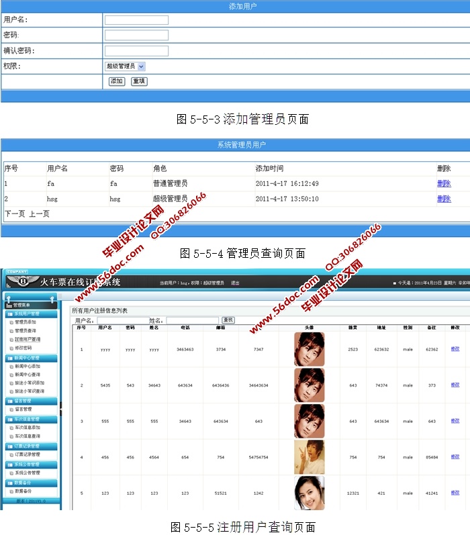
Task: Click phone cell 3463463
Action: [185, 349]
